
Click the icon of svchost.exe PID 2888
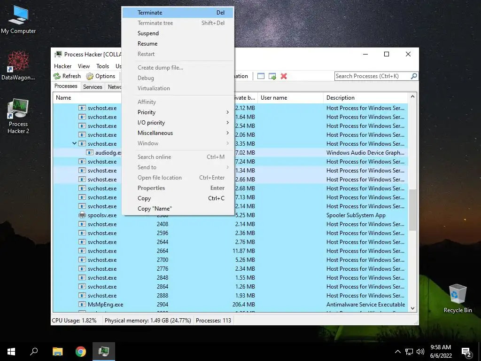[x=82, y=296]
